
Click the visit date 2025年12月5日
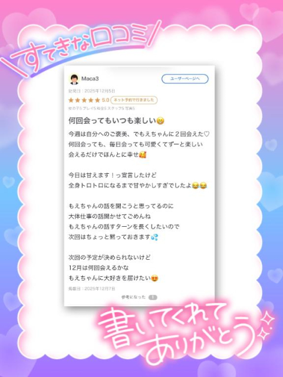pos(100,91)
